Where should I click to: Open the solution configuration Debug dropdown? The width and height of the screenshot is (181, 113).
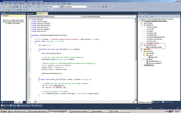(58, 7)
